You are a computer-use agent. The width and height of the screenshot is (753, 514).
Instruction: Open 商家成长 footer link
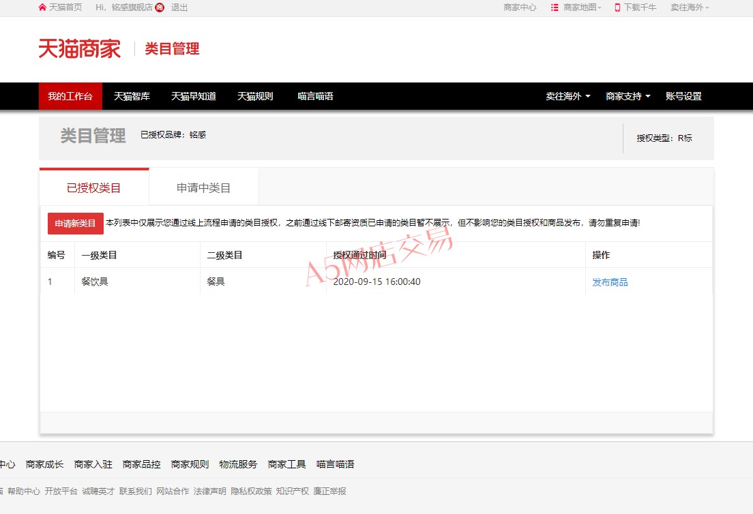[x=44, y=464]
